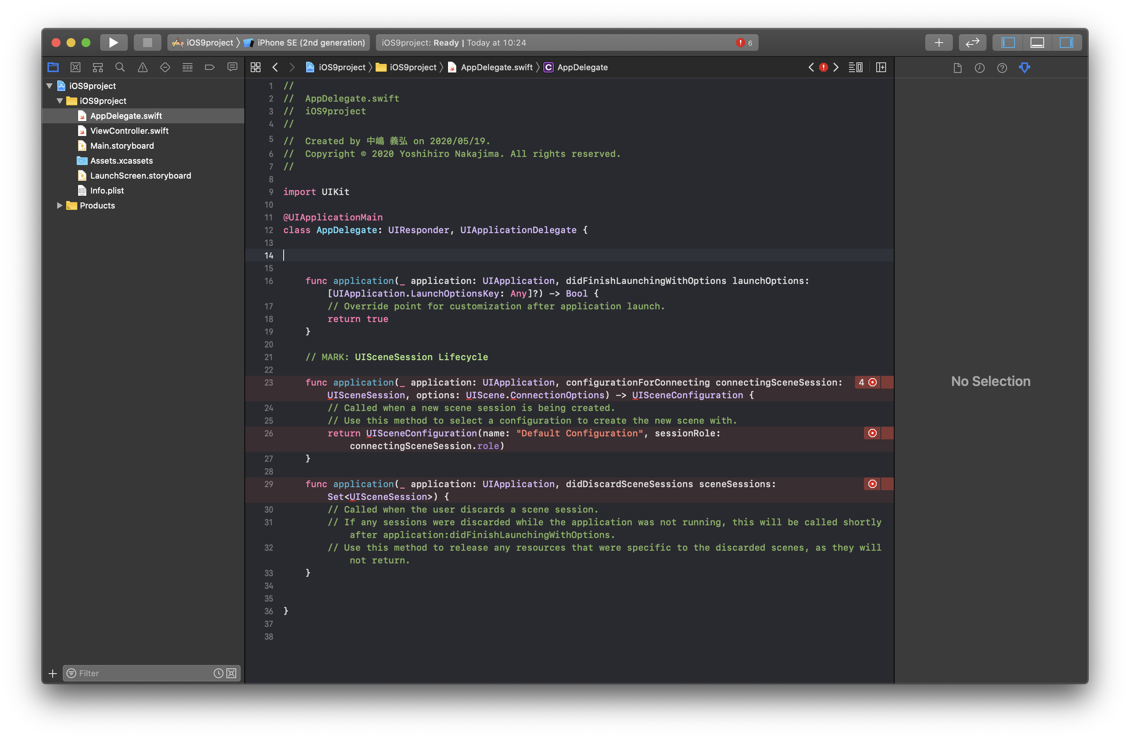Show the Debug area panel
The image size is (1130, 739).
coord(1037,43)
